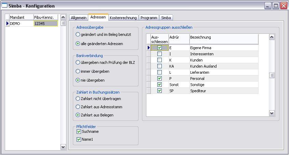Click the row indicator arrow beside DEMO

[8, 24]
